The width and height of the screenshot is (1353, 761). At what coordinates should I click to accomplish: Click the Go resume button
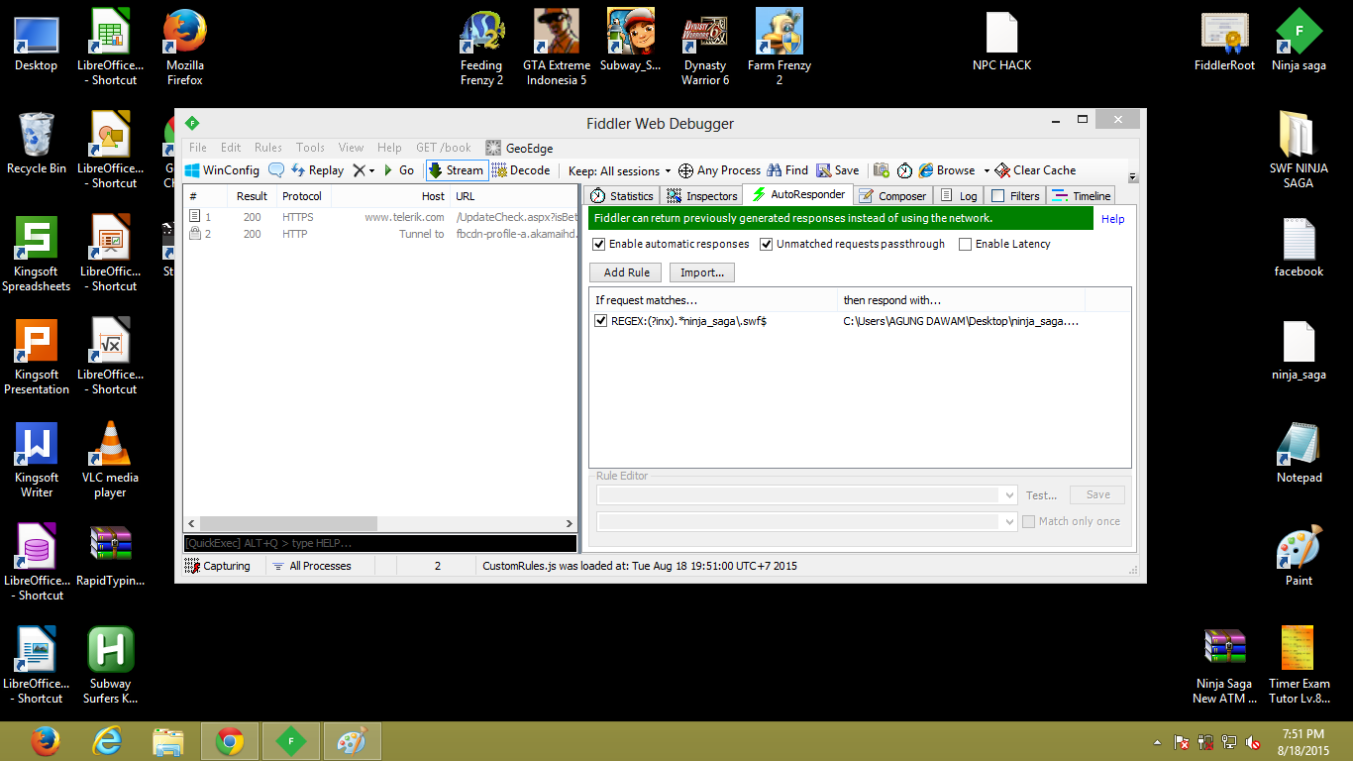pyautogui.click(x=400, y=170)
